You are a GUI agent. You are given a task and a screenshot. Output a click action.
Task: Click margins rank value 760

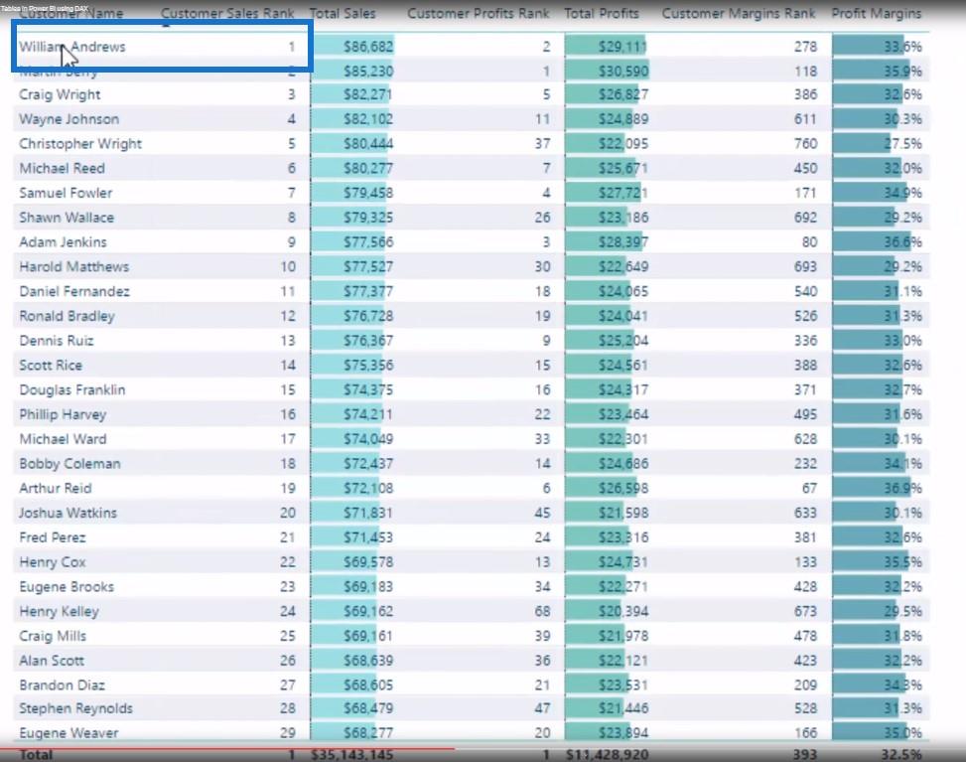point(805,144)
